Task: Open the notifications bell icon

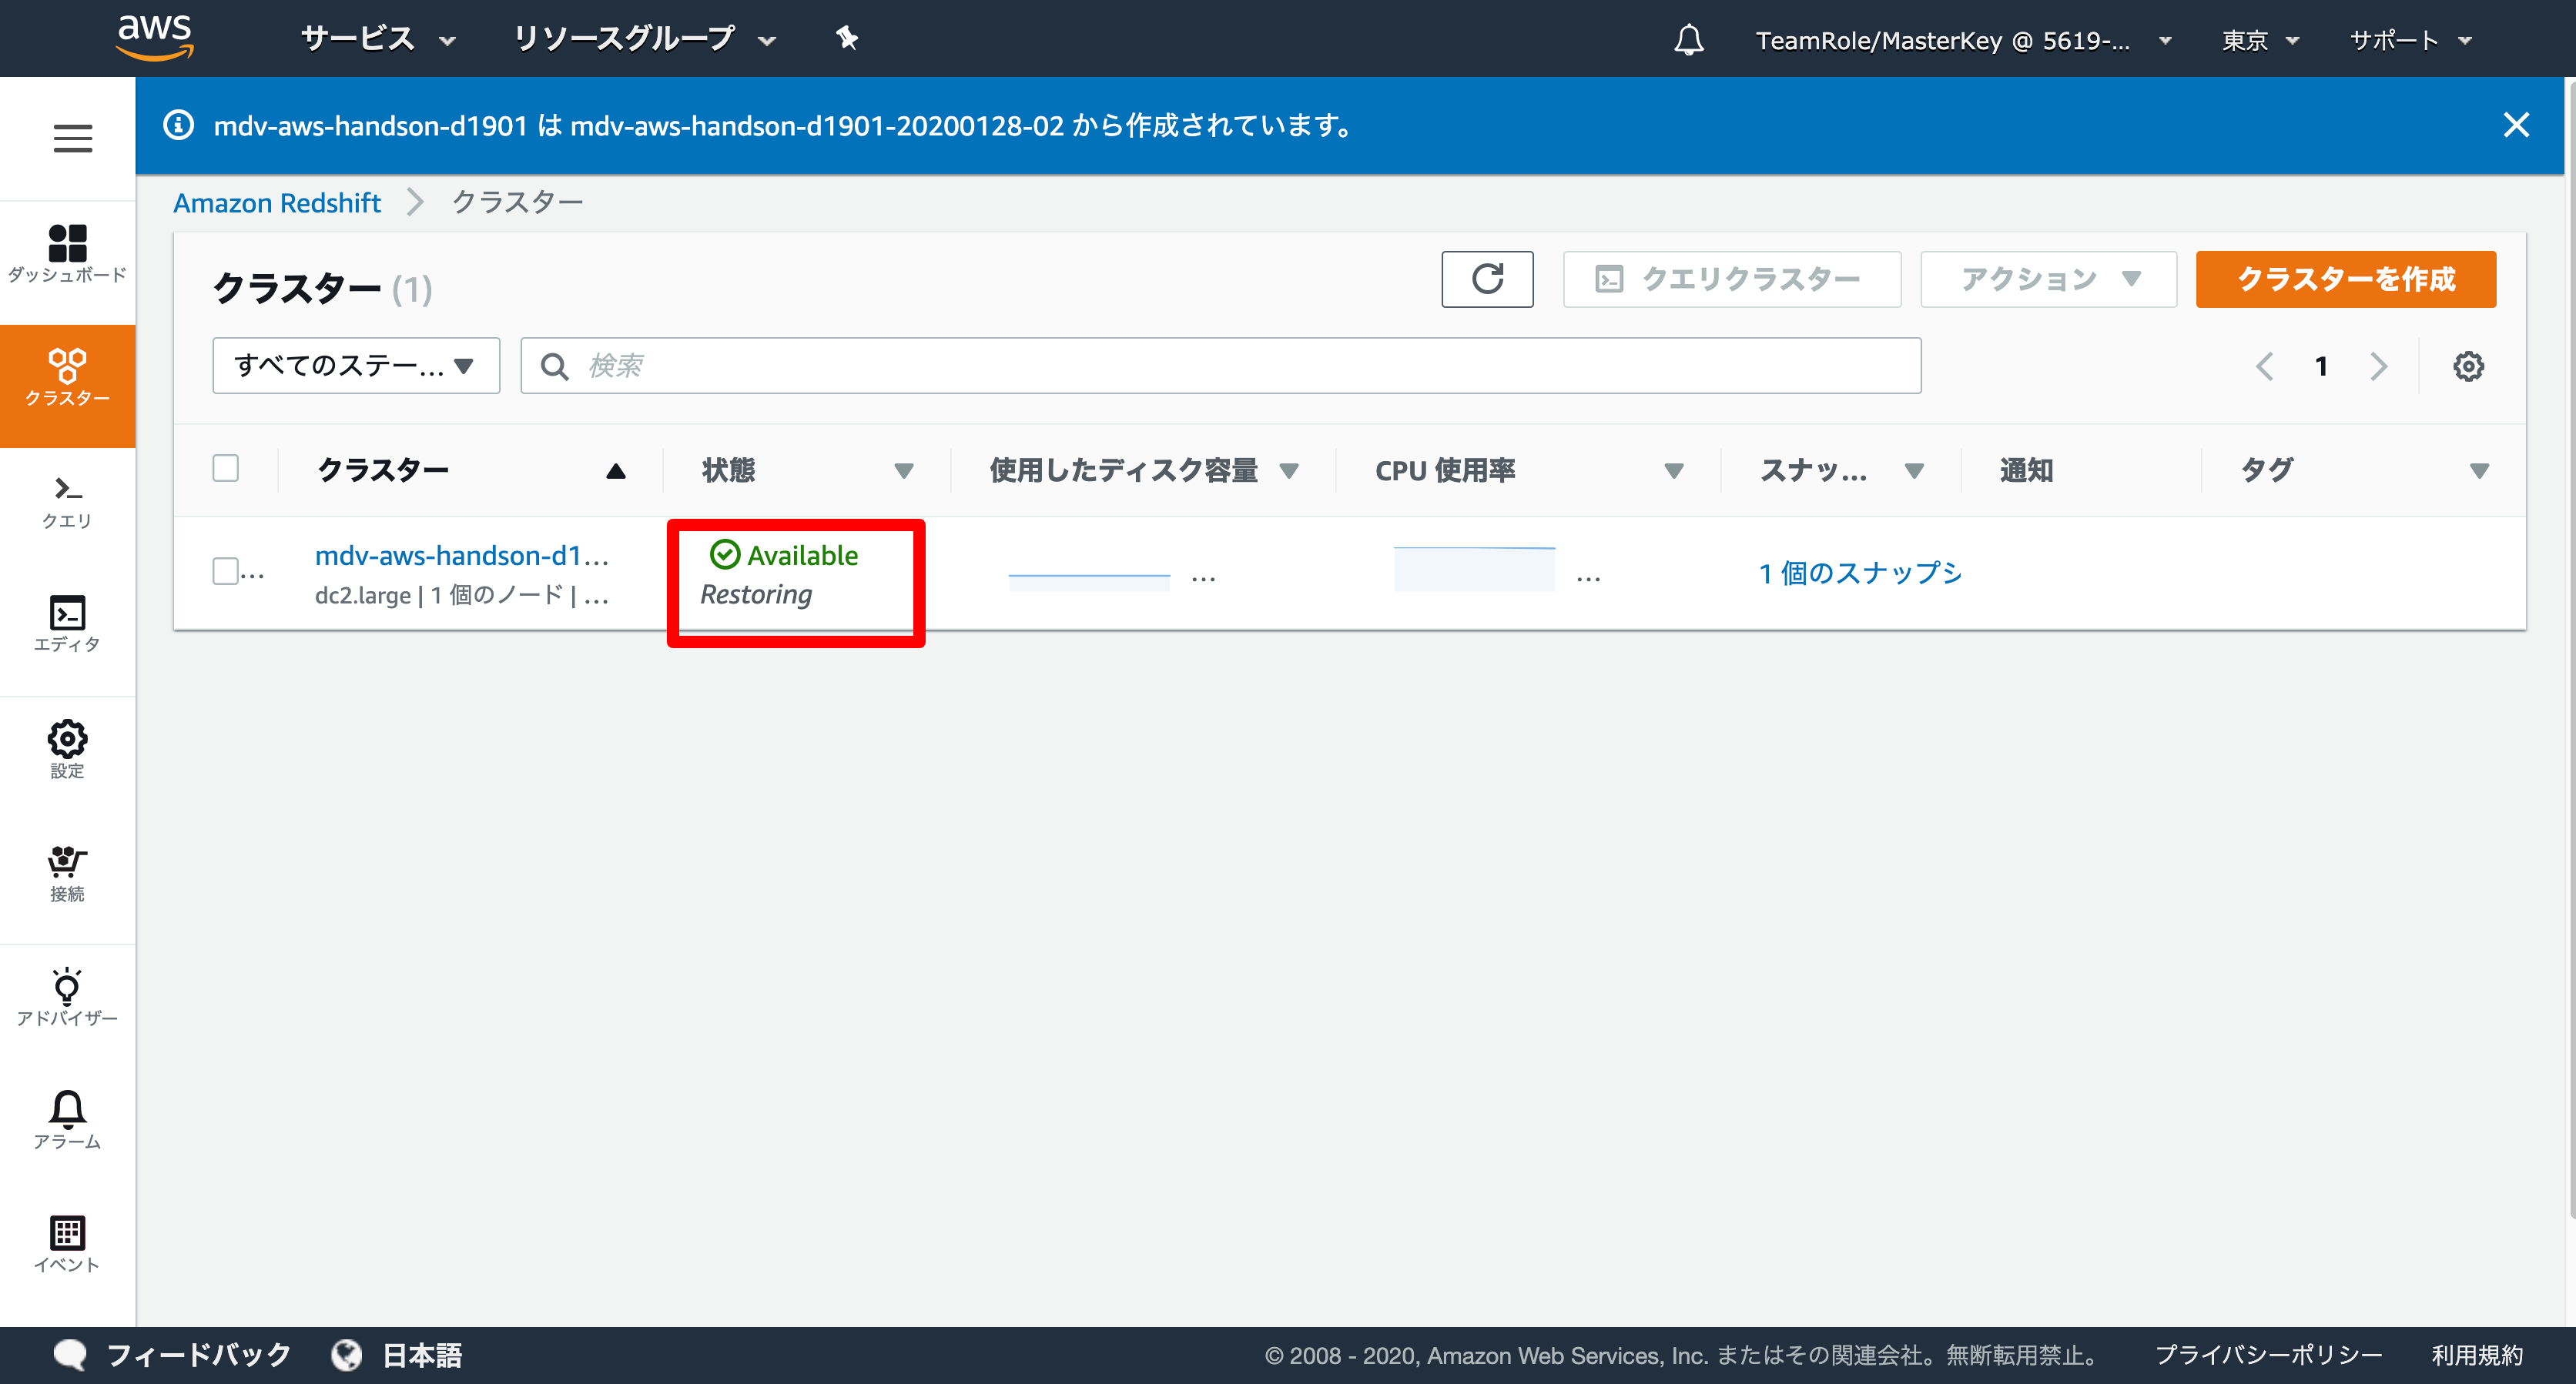Action: coord(1688,40)
